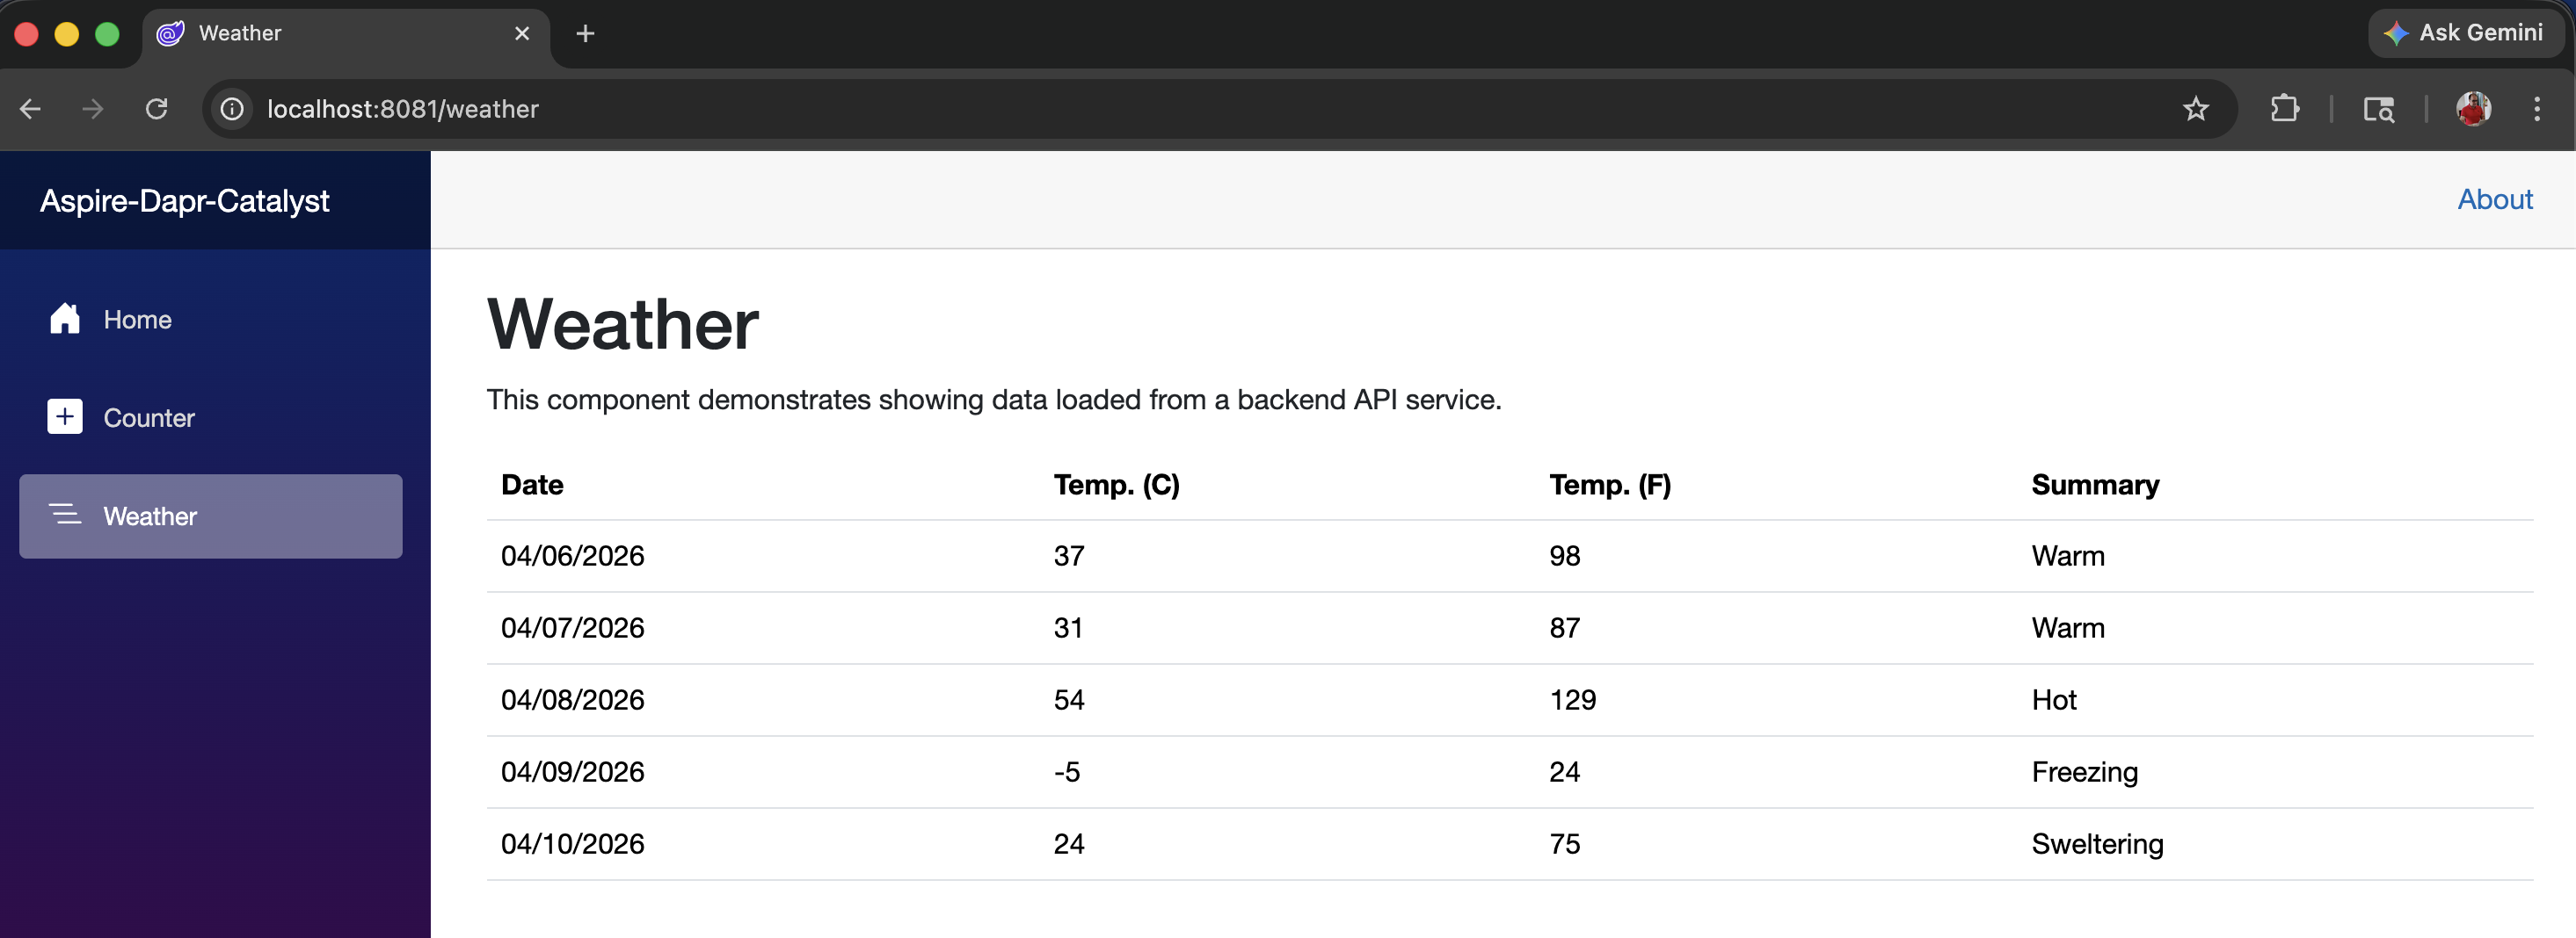Click the Ask Gemini button
The image size is (2576, 938).
coord(2465,33)
